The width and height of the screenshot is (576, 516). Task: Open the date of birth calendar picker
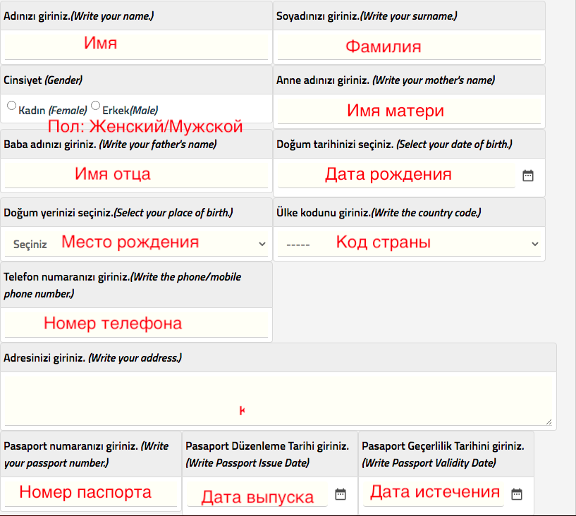click(527, 176)
